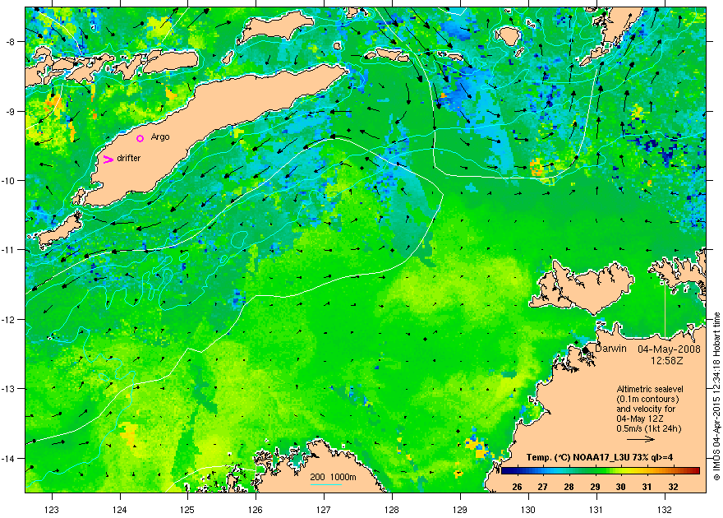This screenshot has height=518, width=723.
Task: Click the cyan depth contour sample line
Action: pyautogui.click(x=325, y=485)
